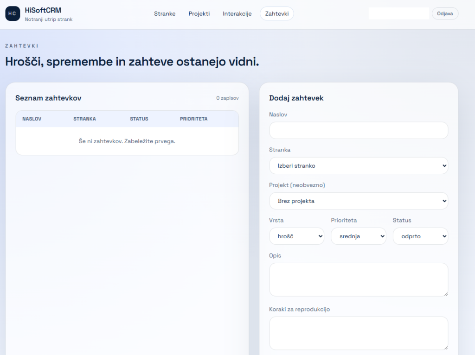Open the Status dropdown showing odprto
The width and height of the screenshot is (475, 355).
tap(420, 236)
